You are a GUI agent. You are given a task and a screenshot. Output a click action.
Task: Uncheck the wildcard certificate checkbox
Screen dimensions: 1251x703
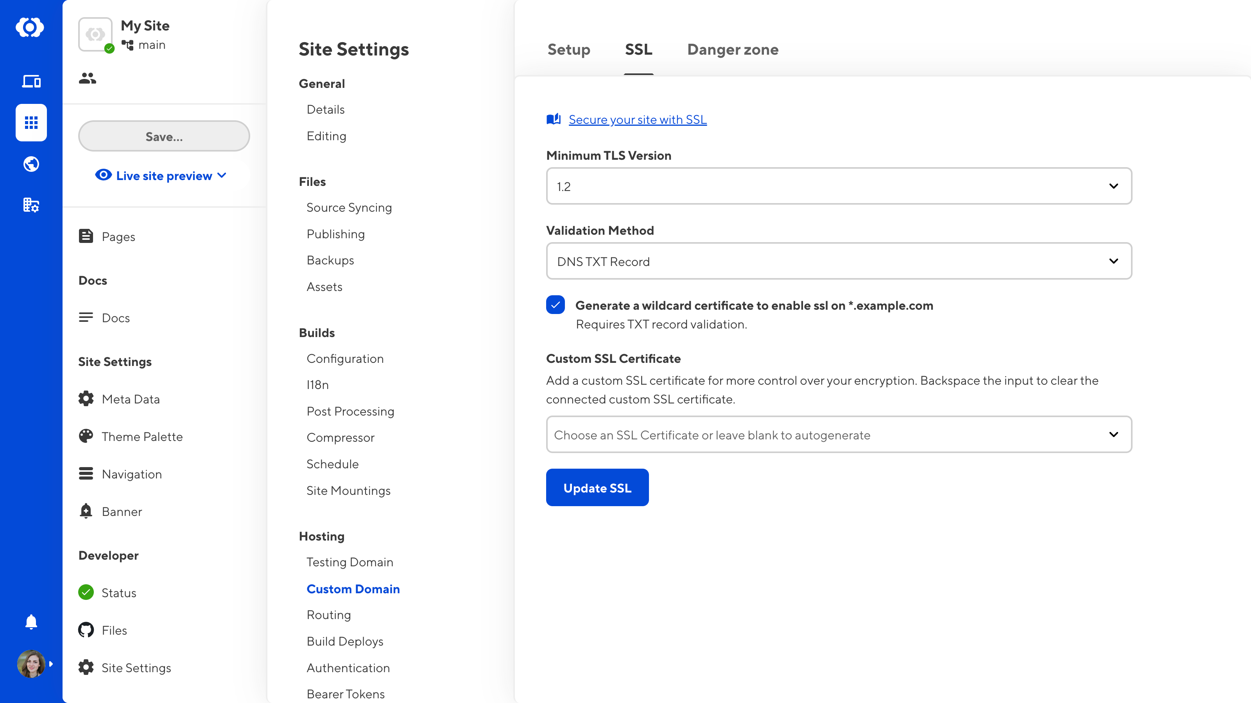pos(556,305)
